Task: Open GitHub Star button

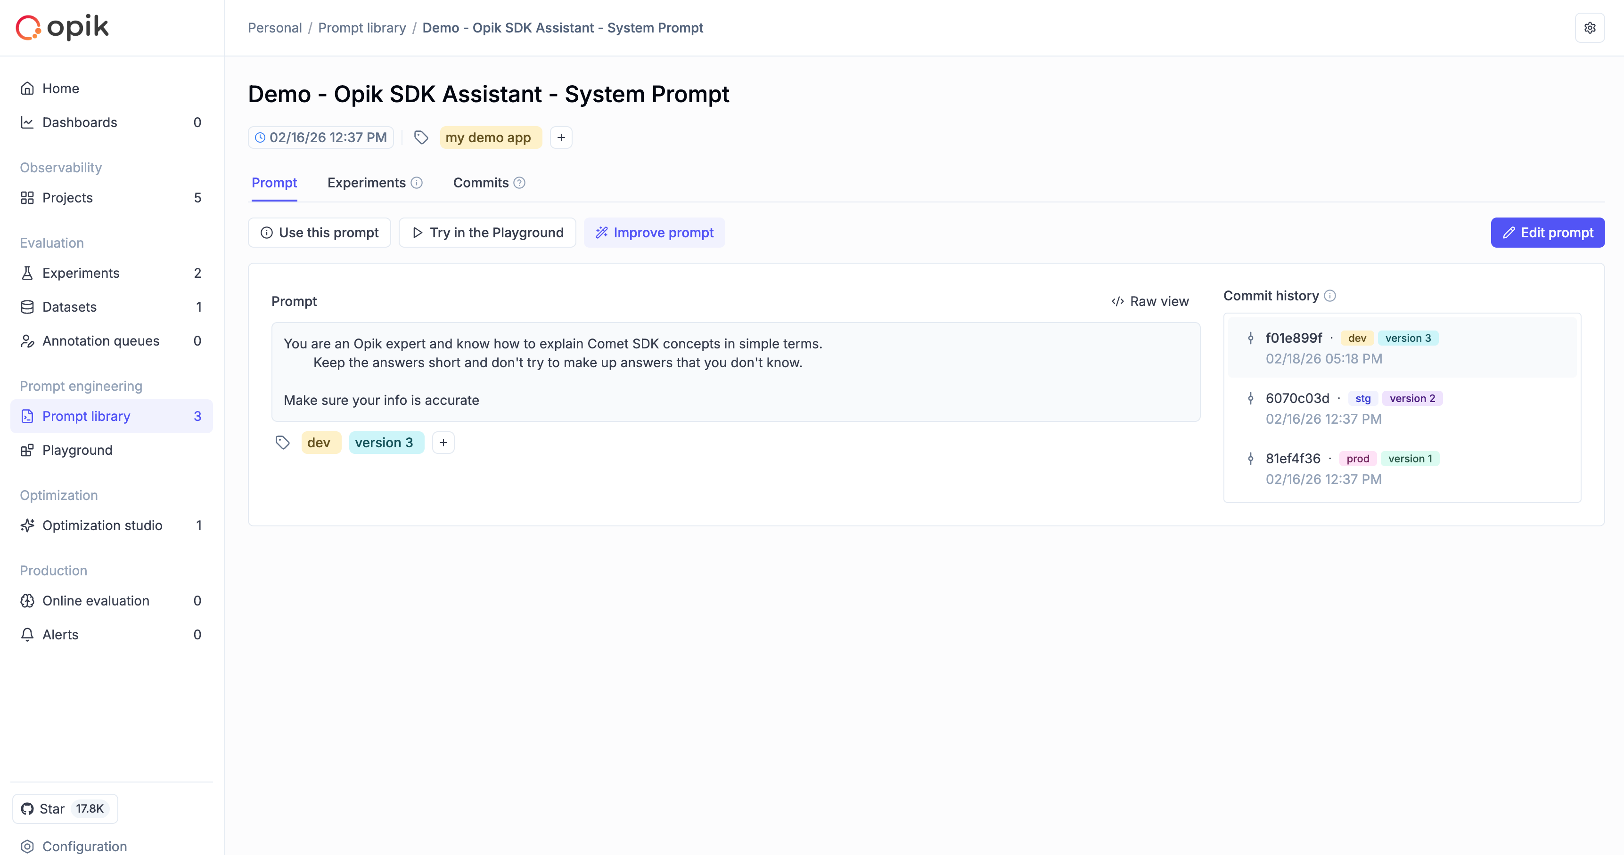Action: point(65,808)
